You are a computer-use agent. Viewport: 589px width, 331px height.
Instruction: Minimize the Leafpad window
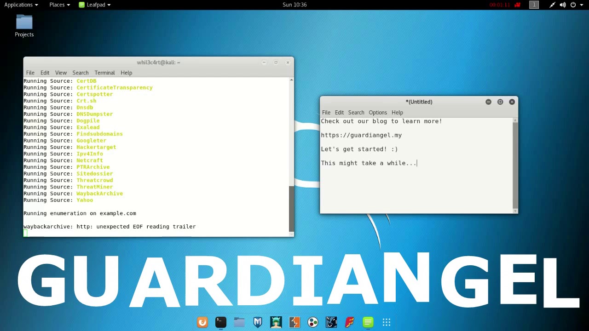[x=488, y=102]
